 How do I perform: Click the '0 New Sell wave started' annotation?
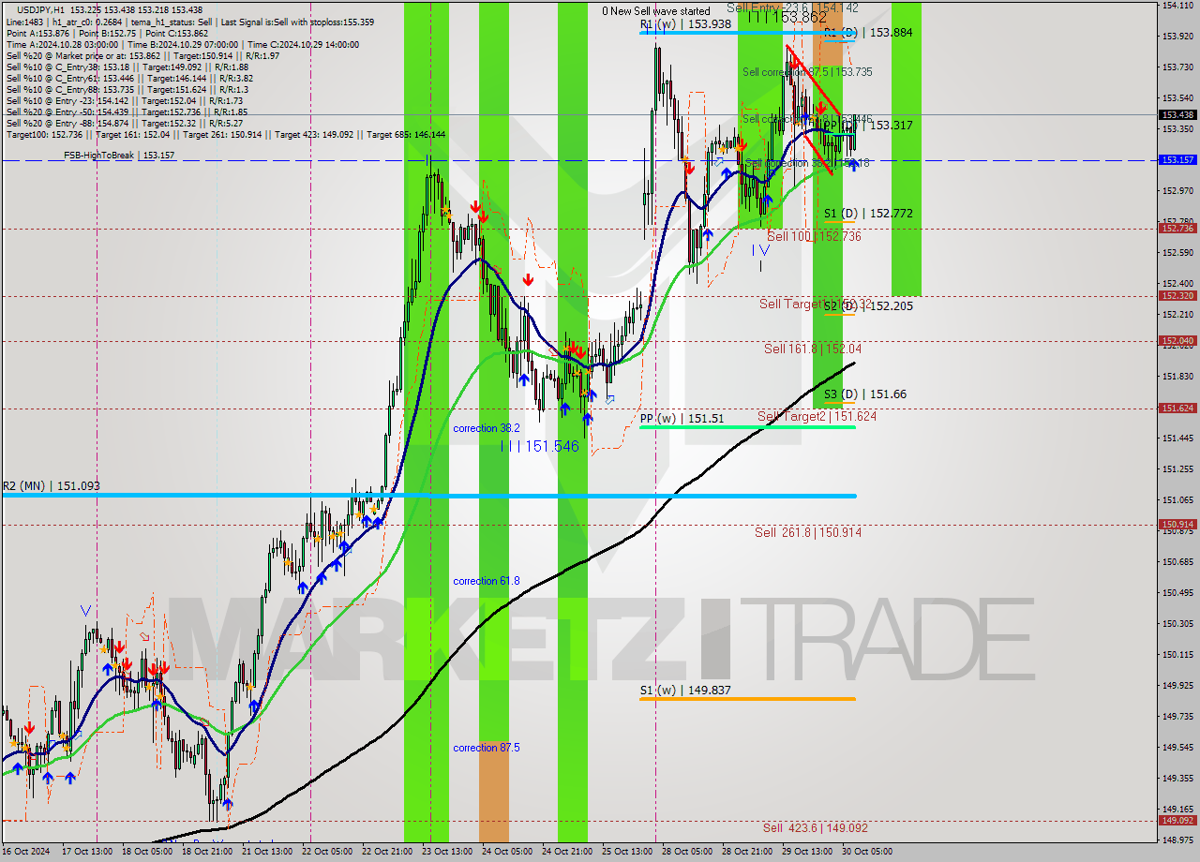[655, 11]
